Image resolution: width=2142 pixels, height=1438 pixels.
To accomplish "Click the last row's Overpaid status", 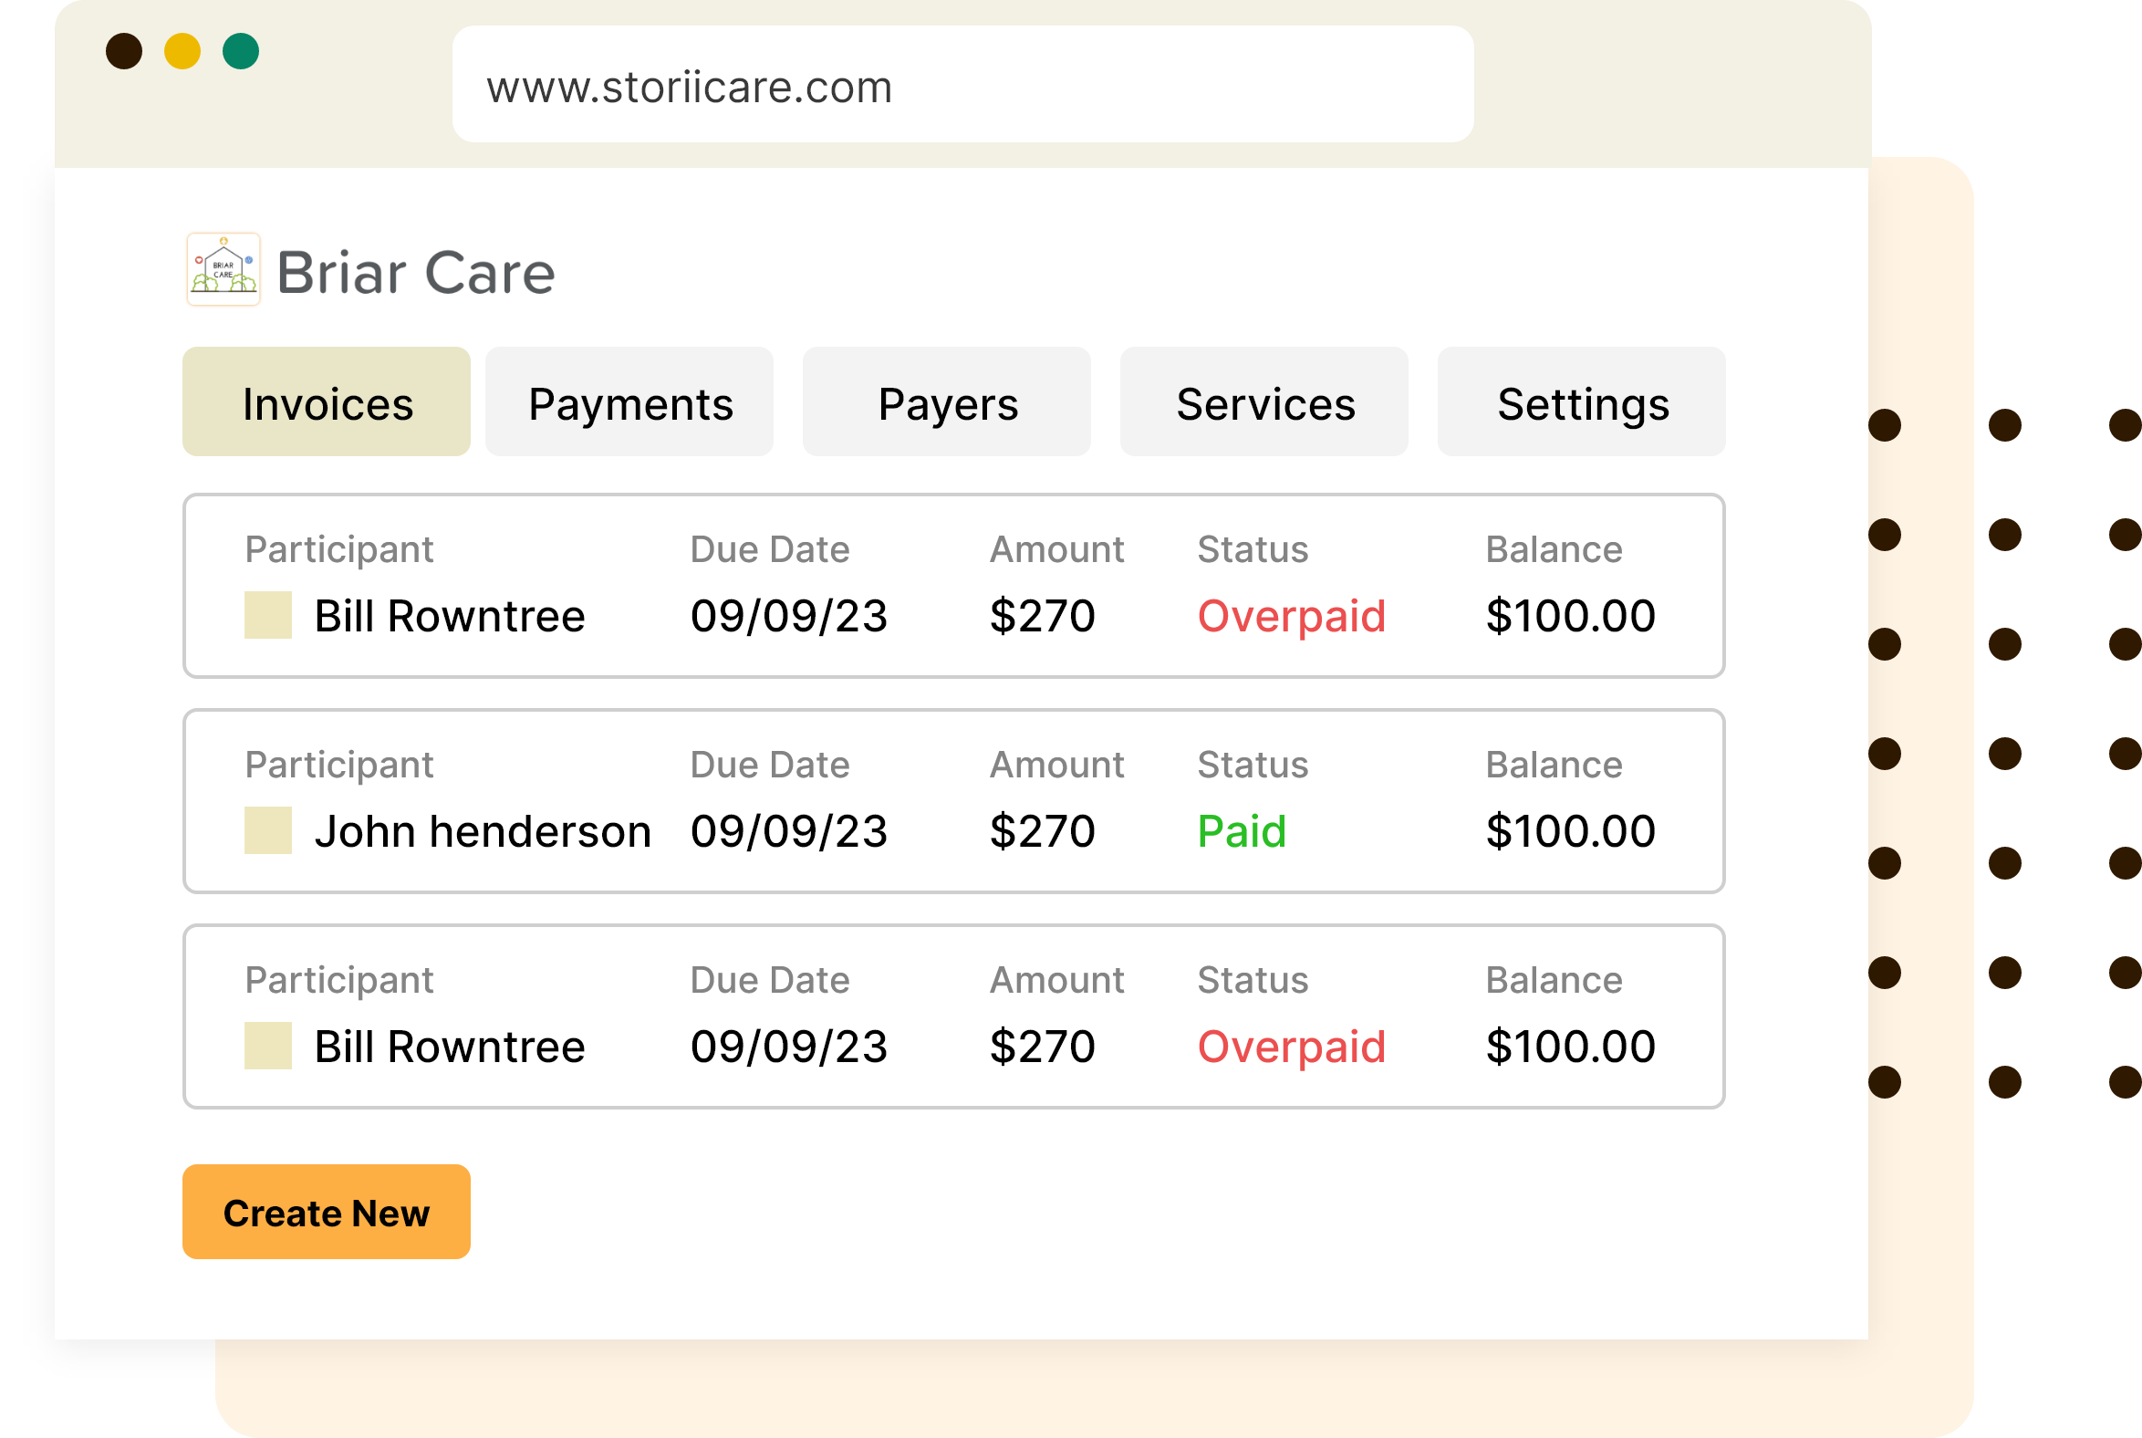I will [x=1291, y=1047].
